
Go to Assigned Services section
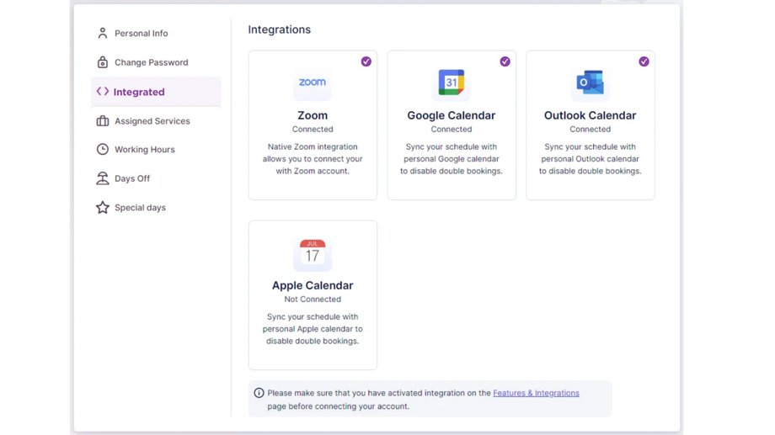click(152, 121)
